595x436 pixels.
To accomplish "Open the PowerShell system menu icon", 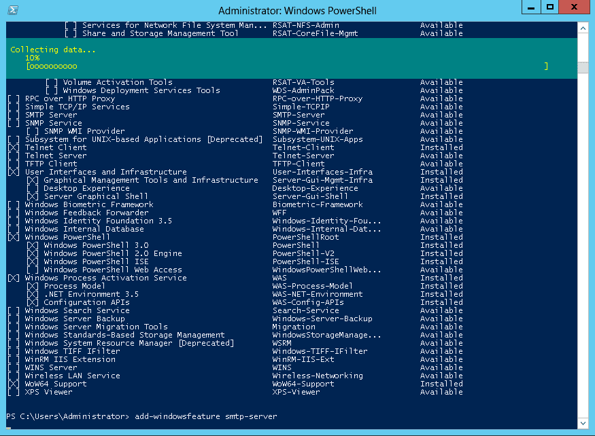I will (13, 10).
